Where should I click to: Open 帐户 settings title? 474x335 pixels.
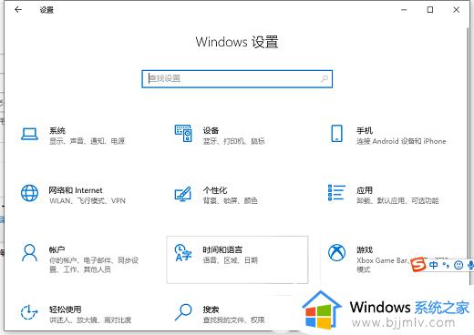point(57,249)
